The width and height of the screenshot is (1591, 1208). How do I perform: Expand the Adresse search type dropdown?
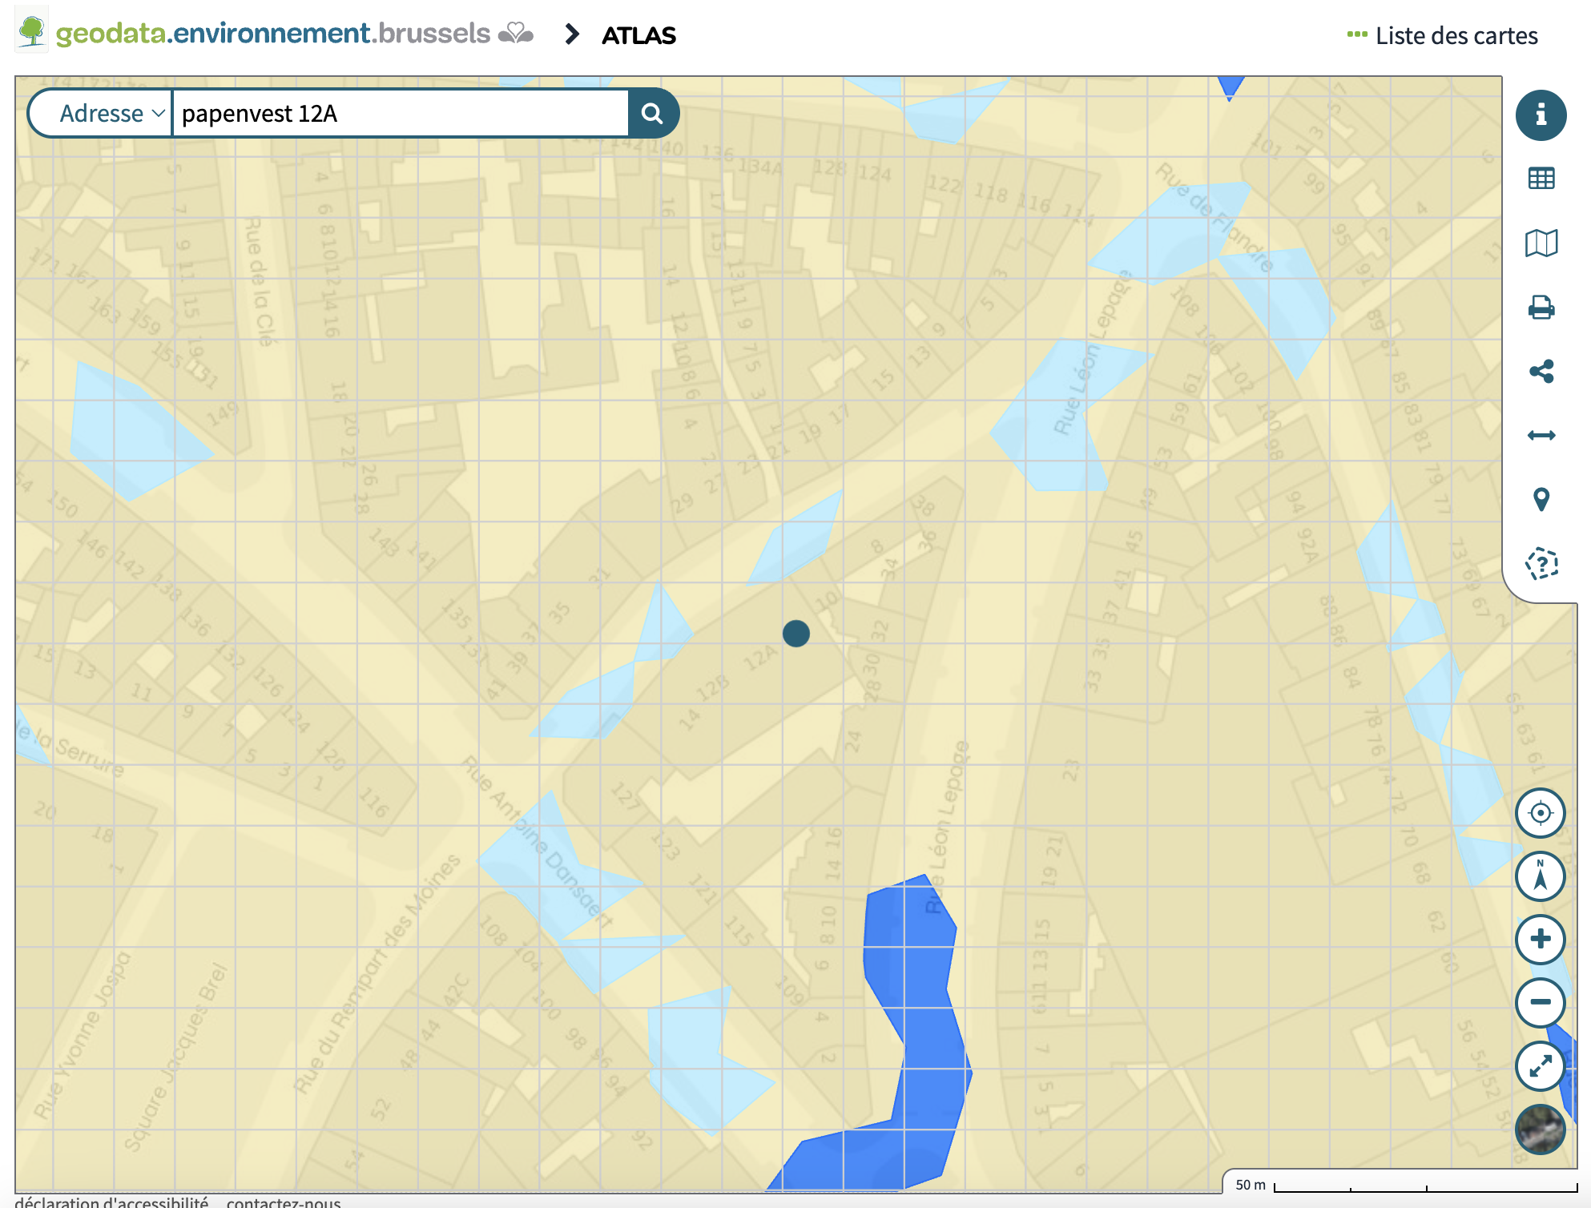(111, 114)
